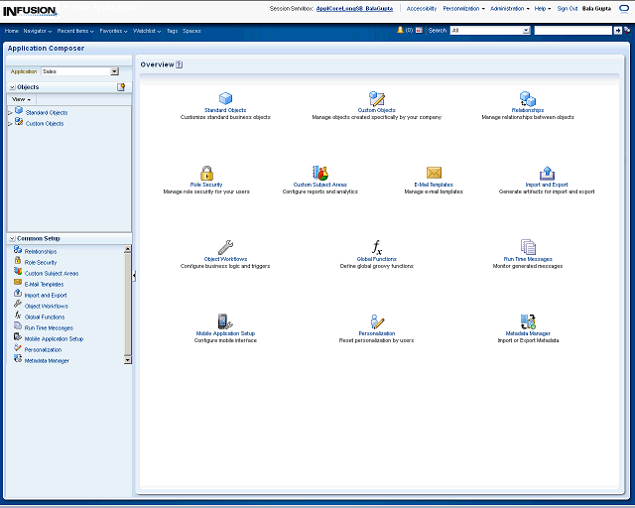Click the Object Workflows wrench icon in Overview
The image size is (635, 508).
coord(225,247)
